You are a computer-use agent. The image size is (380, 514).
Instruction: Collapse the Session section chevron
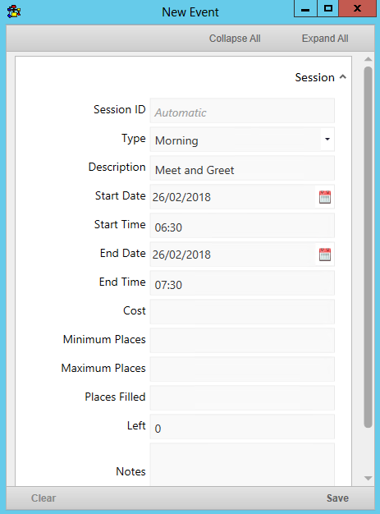pyautogui.click(x=342, y=77)
